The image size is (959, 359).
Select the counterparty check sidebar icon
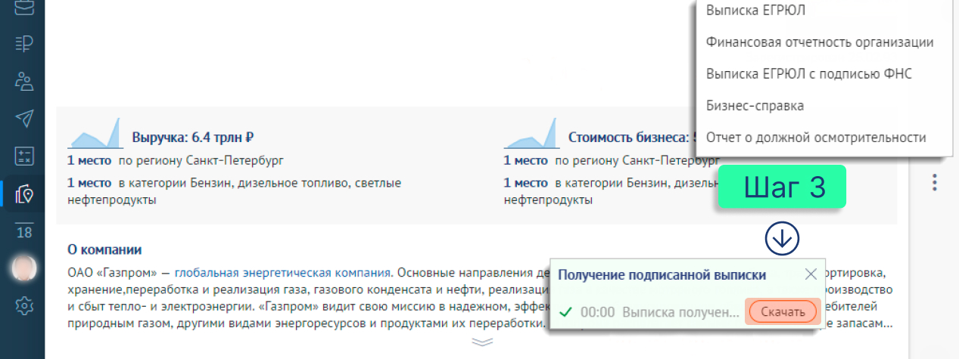click(24, 193)
